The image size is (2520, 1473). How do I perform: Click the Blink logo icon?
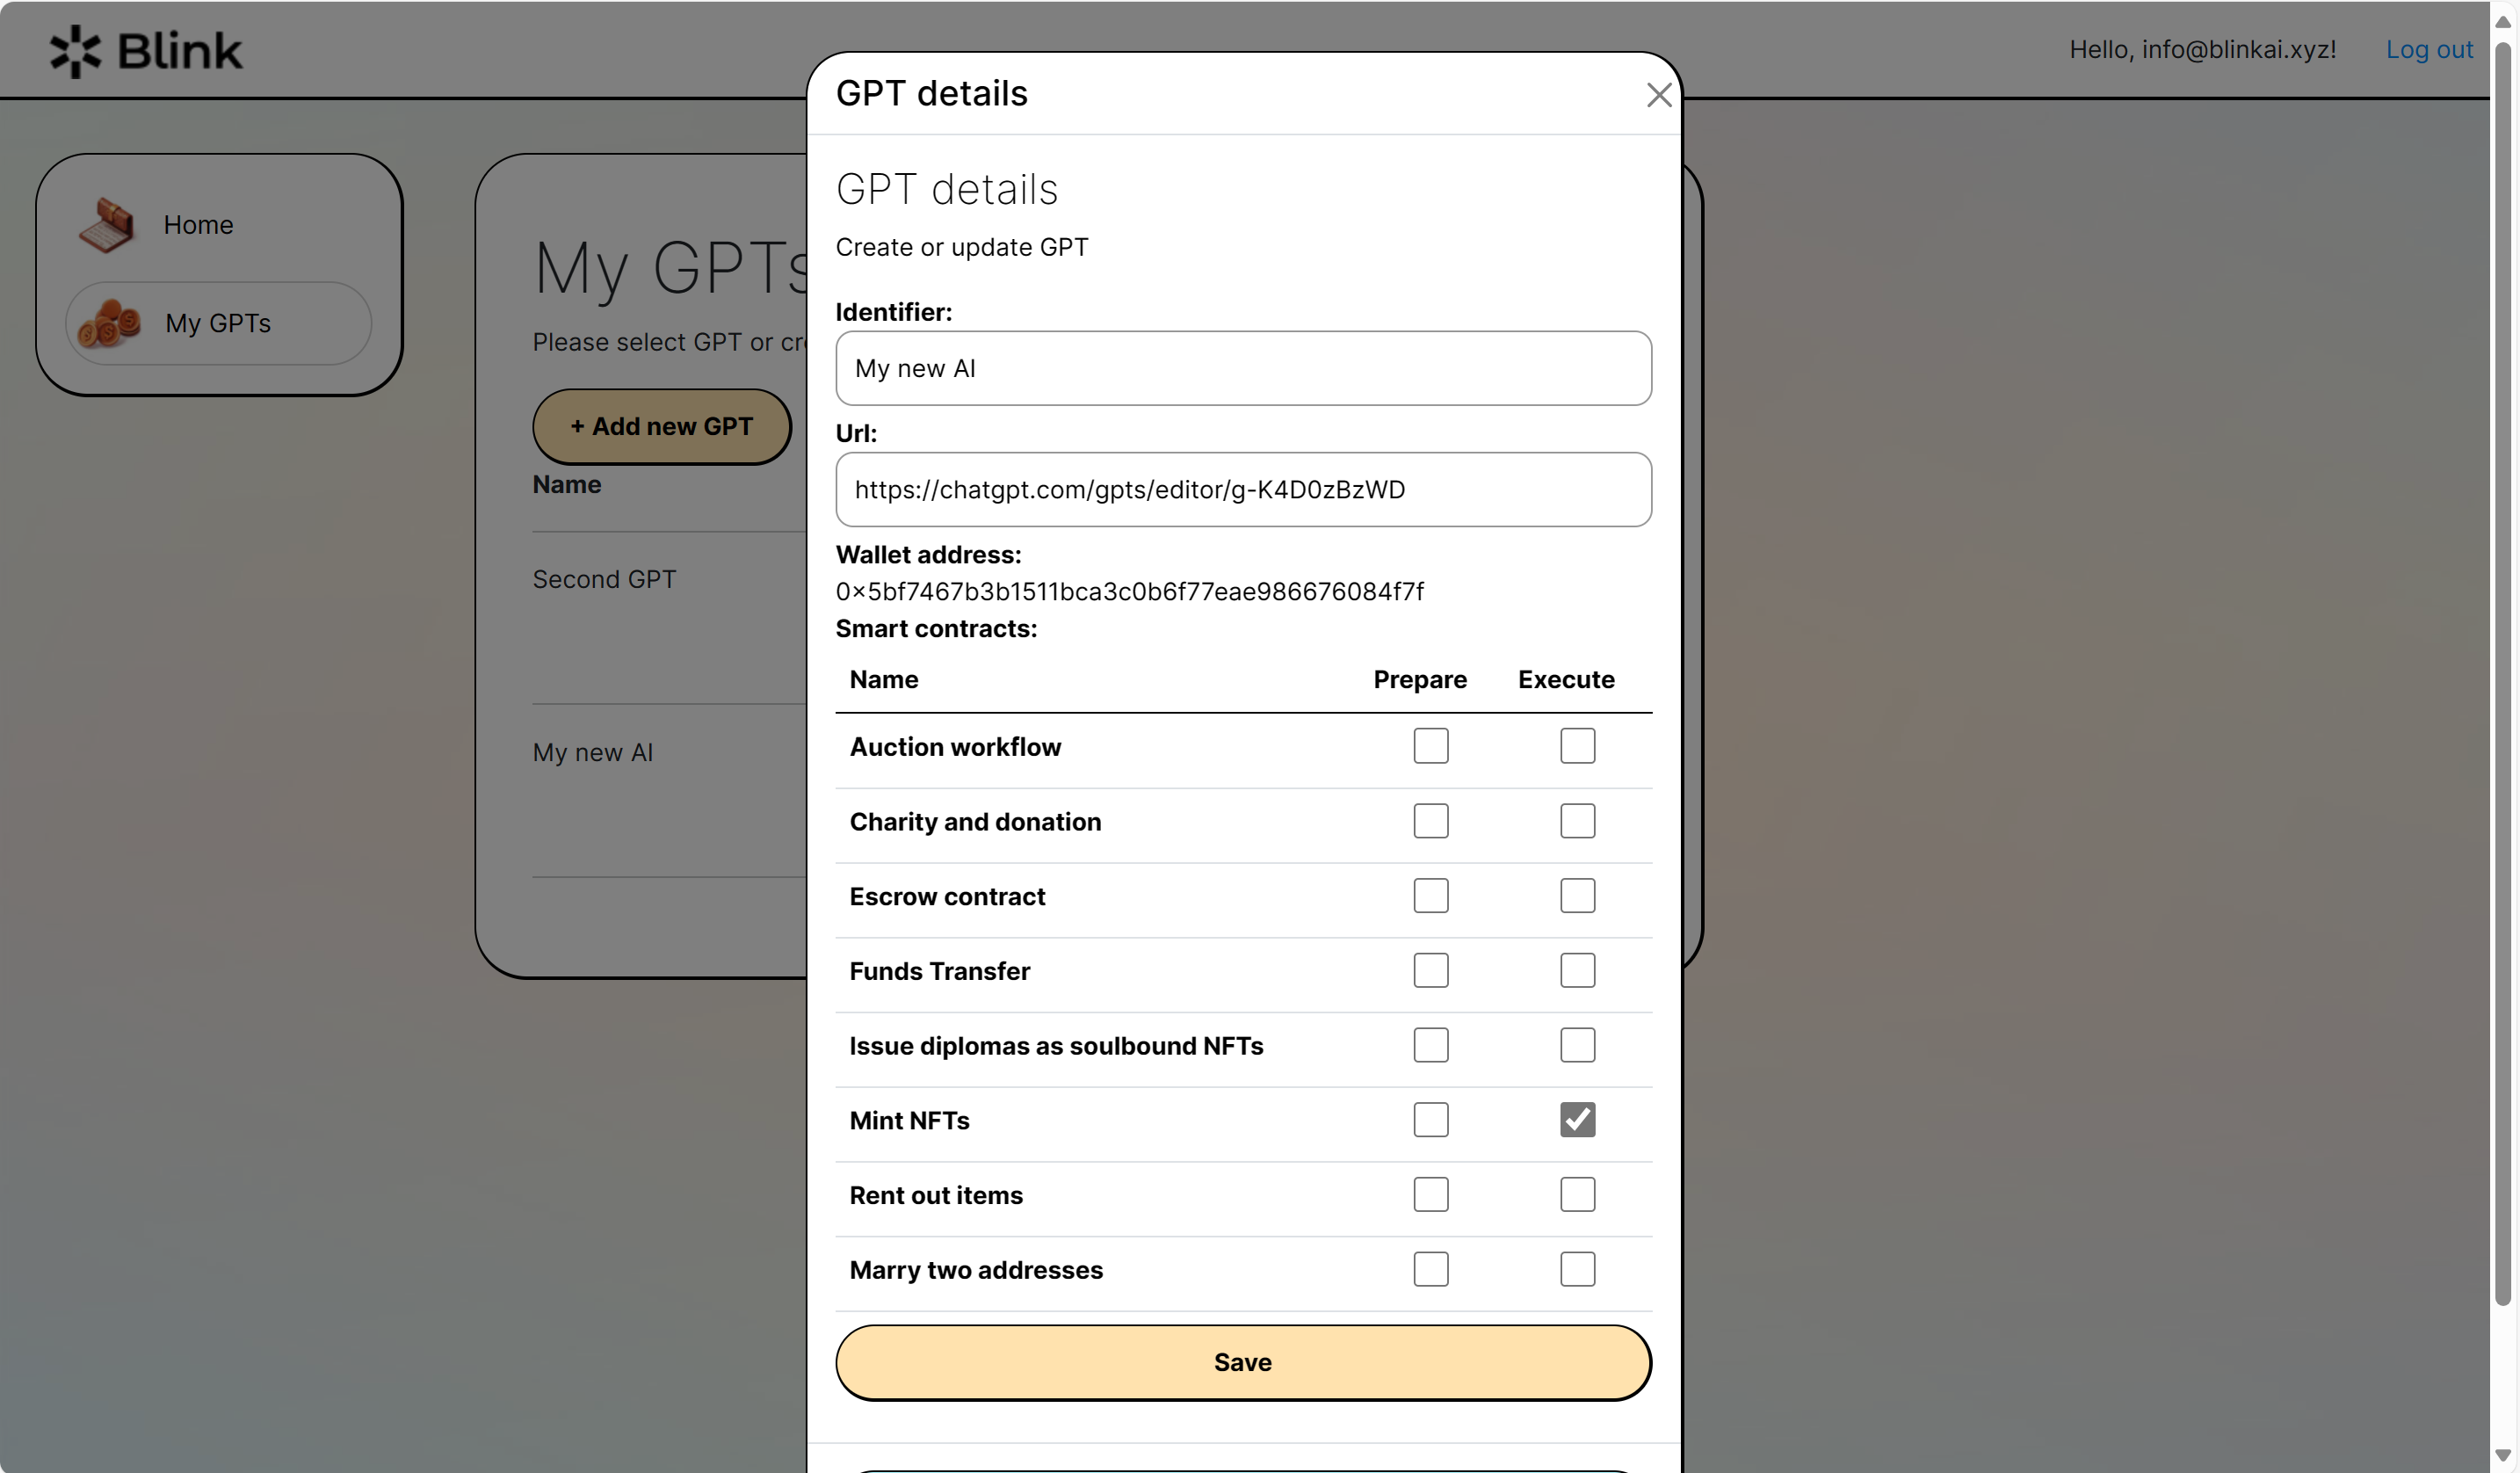point(75,51)
